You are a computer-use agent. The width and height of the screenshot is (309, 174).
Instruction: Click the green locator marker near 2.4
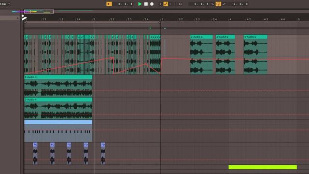(150, 28)
